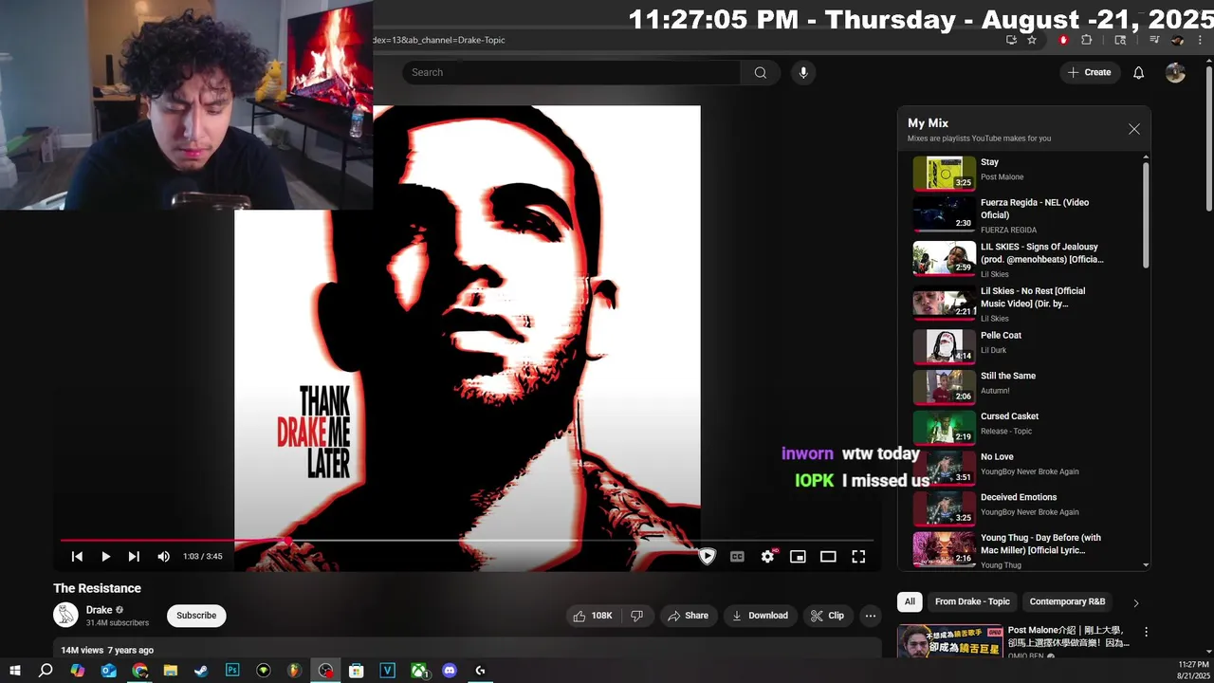
Task: Click playlist scroll down arrow
Action: [x=1146, y=565]
